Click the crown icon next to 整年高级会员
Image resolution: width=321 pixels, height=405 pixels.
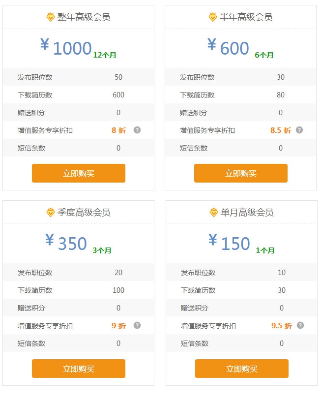[50, 17]
